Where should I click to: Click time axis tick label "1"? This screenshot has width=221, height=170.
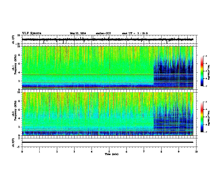(x=39, y=152)
